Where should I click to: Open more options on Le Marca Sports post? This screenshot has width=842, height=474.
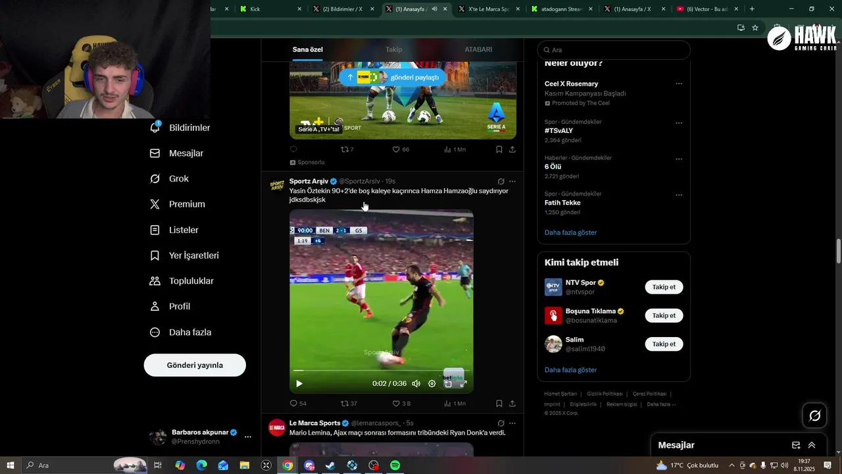(512, 423)
